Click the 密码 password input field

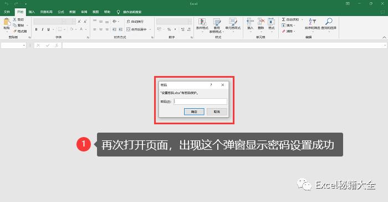pyautogui.click(x=201, y=102)
